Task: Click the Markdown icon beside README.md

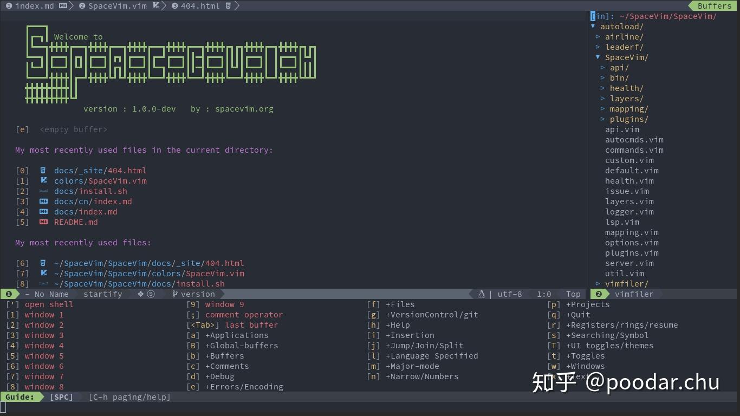Action: (x=43, y=222)
